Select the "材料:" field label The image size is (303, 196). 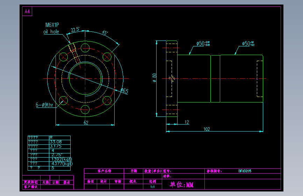coord(167,176)
